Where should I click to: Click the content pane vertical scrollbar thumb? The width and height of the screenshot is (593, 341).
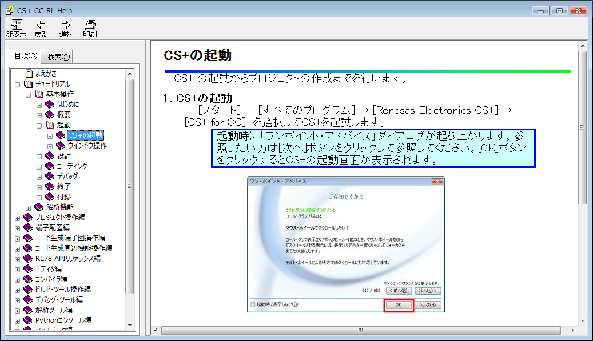(582, 127)
